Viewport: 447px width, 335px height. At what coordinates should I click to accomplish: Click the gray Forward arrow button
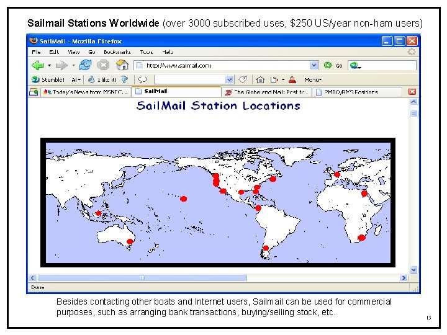61,66
